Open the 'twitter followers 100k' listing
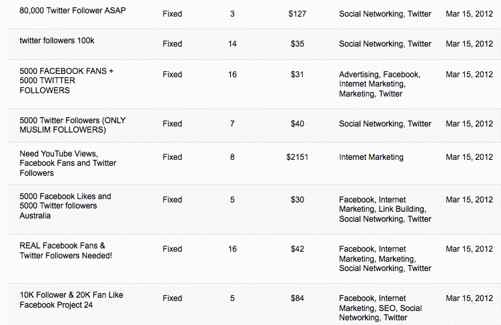The width and height of the screenshot is (501, 325). (57, 41)
